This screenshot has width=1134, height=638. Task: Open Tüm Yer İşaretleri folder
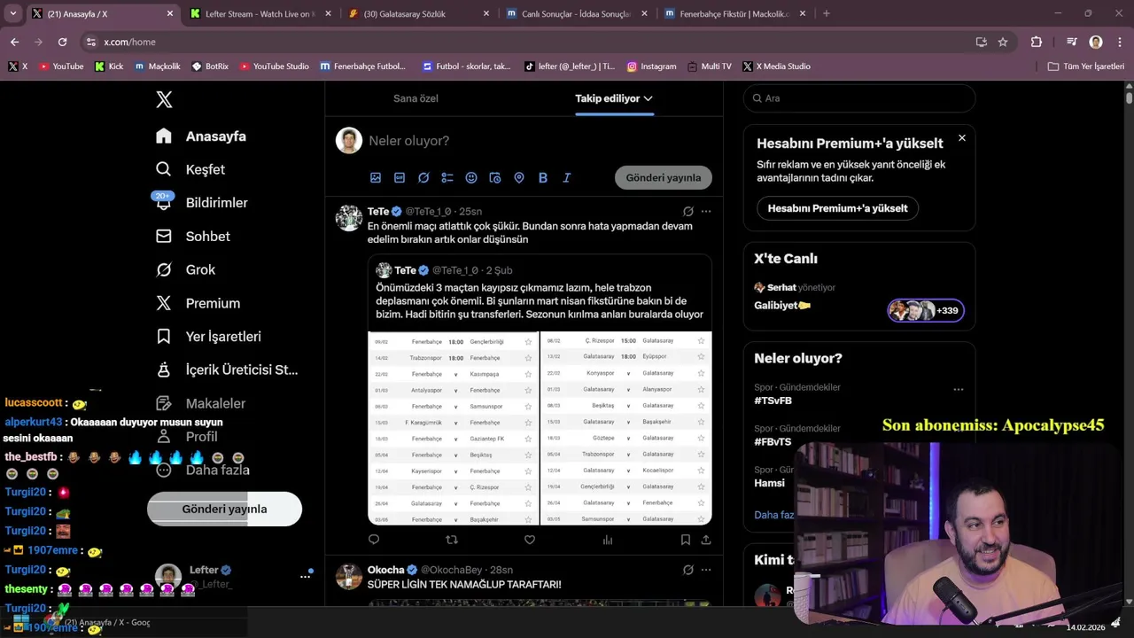point(1086,66)
